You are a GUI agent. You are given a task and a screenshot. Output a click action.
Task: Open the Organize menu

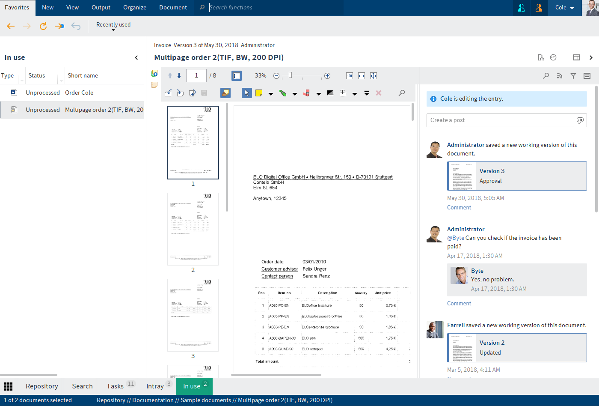(x=135, y=8)
